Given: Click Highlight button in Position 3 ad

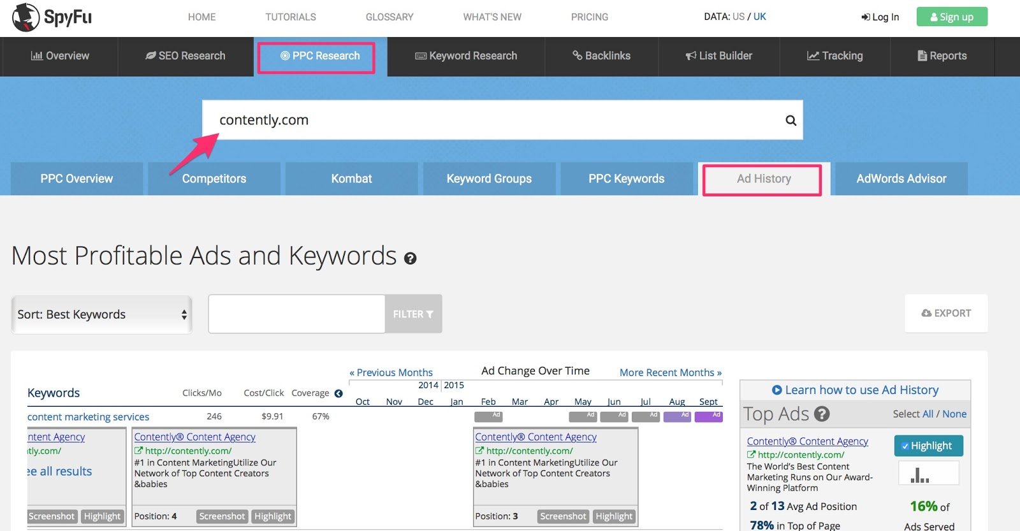Looking at the screenshot, I should coord(614,516).
